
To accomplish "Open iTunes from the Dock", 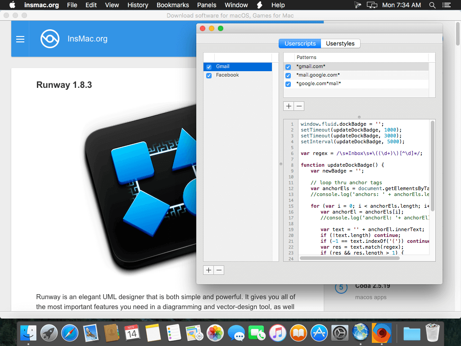I will [277, 333].
